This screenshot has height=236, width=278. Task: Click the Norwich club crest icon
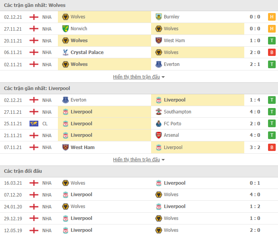66,29
